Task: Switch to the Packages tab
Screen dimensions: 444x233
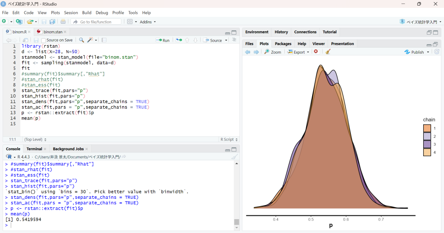Action: 283,44
